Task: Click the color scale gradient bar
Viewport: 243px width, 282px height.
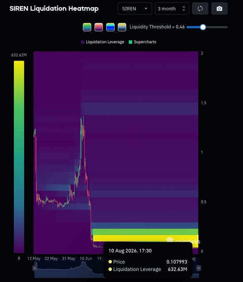Action: click(19, 157)
